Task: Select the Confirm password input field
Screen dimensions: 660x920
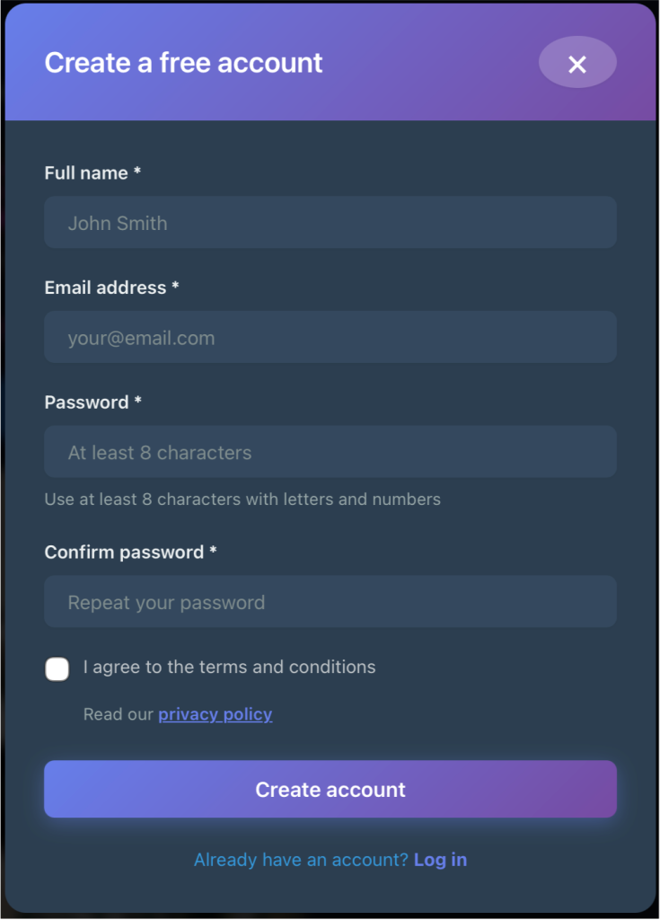Action: click(330, 602)
